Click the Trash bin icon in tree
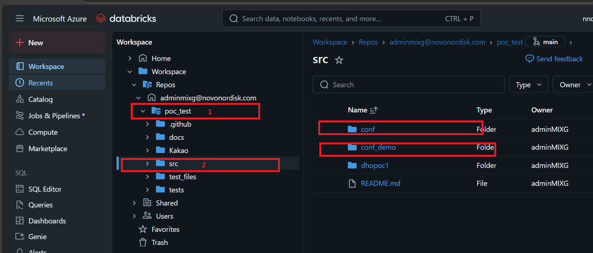The image size is (593, 253). point(143,242)
